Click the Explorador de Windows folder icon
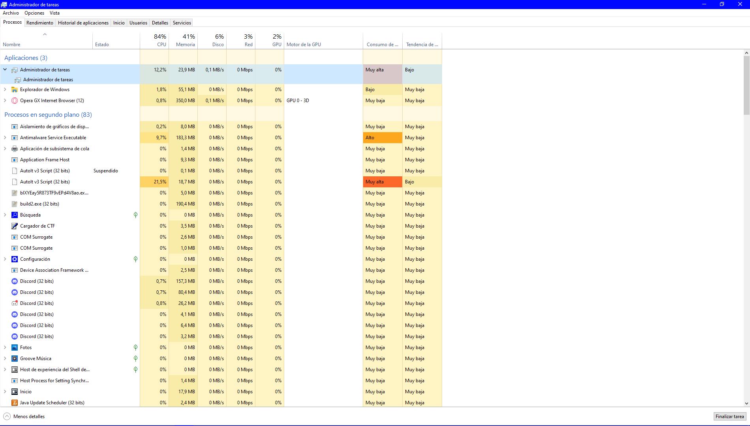 [15, 90]
